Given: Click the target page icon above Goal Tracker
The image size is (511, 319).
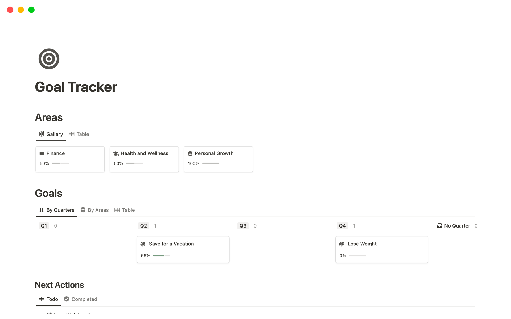Looking at the screenshot, I should [49, 59].
